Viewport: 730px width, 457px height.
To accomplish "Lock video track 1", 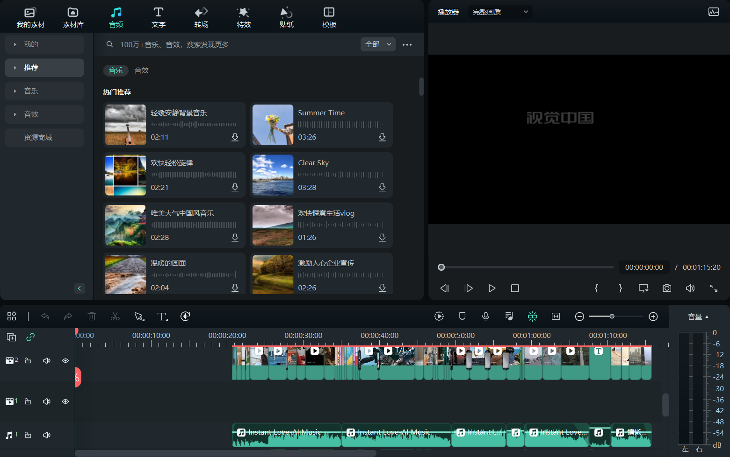I will 28,401.
